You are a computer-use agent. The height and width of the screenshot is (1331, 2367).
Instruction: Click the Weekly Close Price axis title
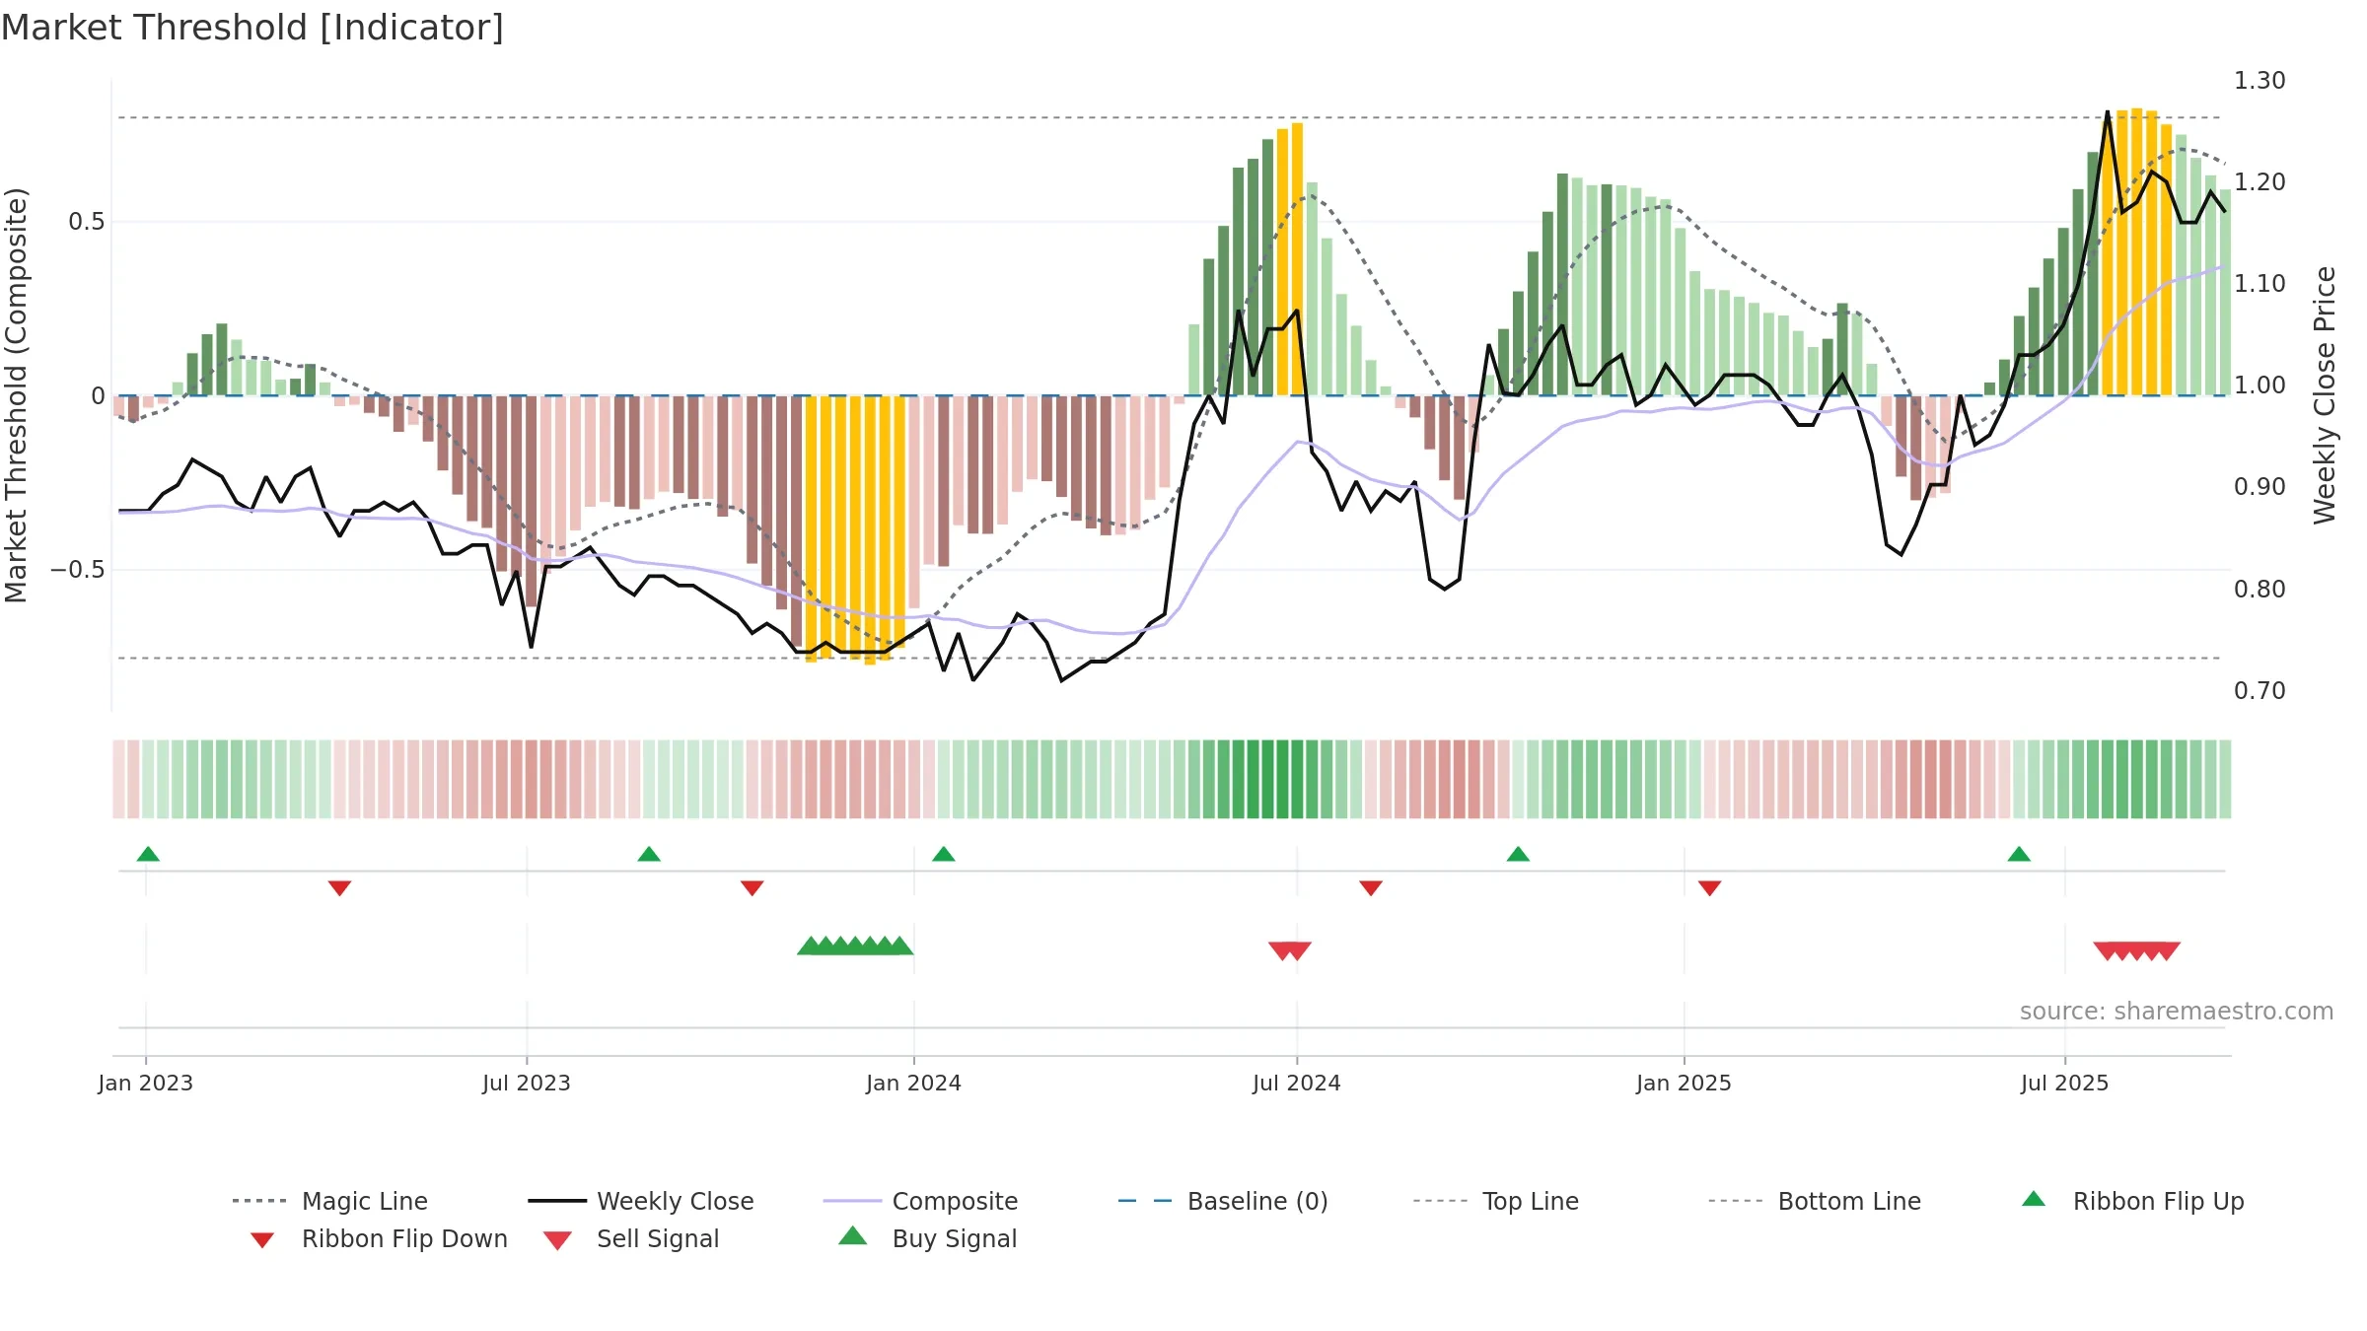(2325, 394)
